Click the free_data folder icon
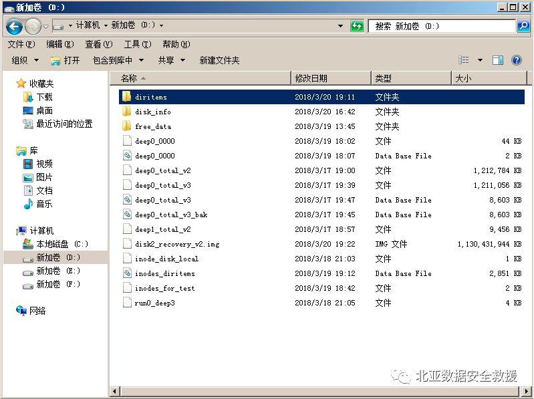 click(127, 126)
